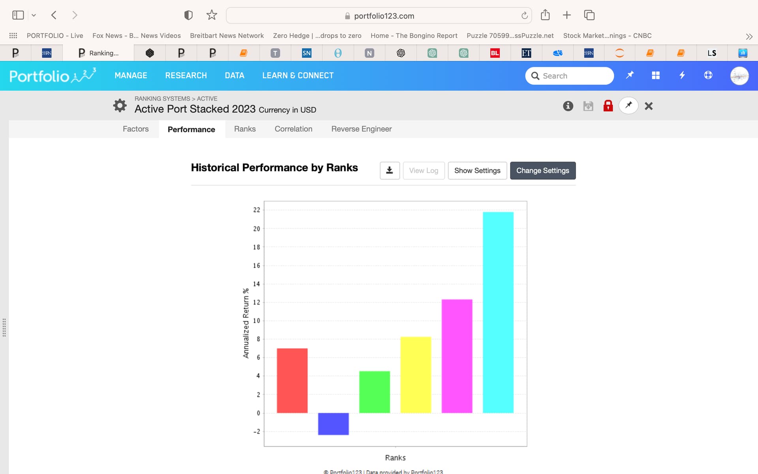Click the Change Settings button
The height and width of the screenshot is (474, 758).
[542, 171]
